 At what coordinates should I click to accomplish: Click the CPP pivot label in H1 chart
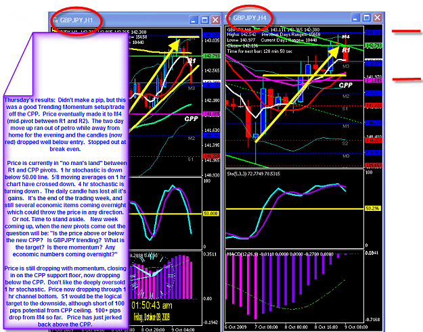[x=192, y=119]
